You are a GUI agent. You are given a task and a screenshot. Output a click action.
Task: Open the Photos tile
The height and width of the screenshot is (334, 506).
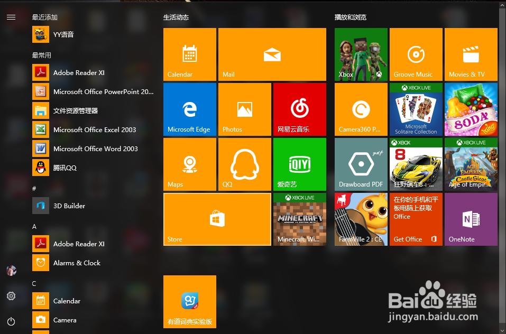point(245,109)
